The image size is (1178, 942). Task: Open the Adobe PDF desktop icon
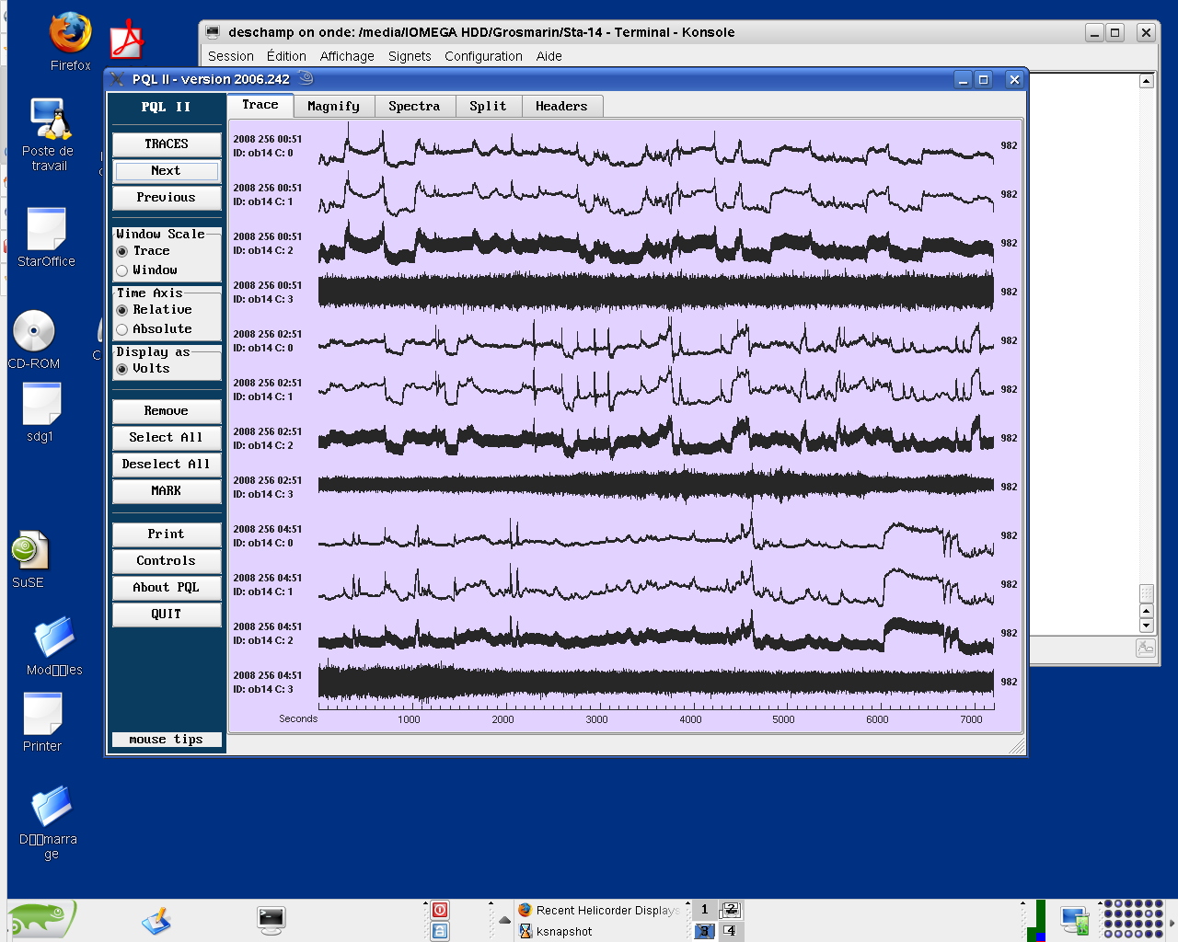(x=127, y=41)
